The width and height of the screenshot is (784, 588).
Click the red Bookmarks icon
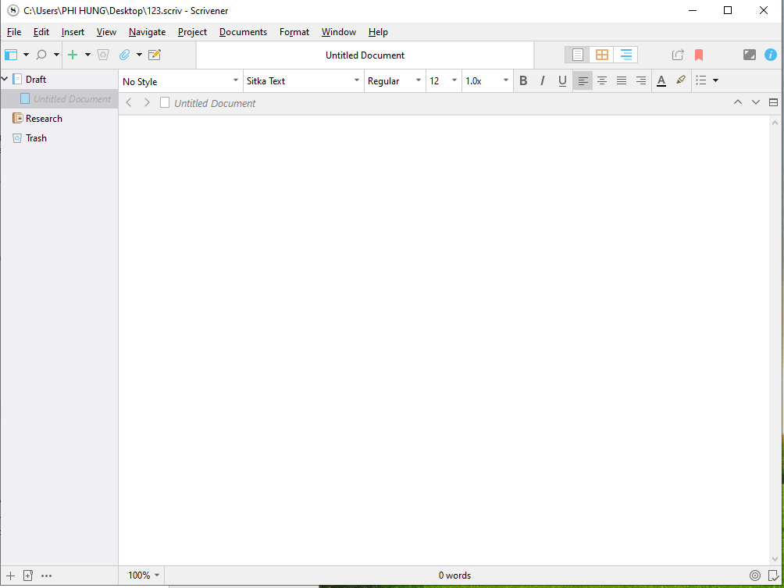(699, 55)
